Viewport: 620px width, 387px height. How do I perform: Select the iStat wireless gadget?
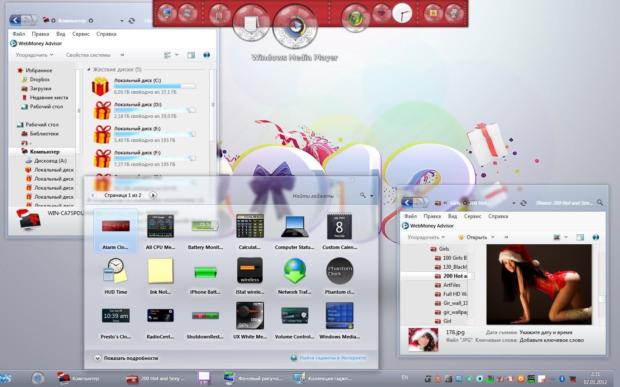pyautogui.click(x=250, y=276)
